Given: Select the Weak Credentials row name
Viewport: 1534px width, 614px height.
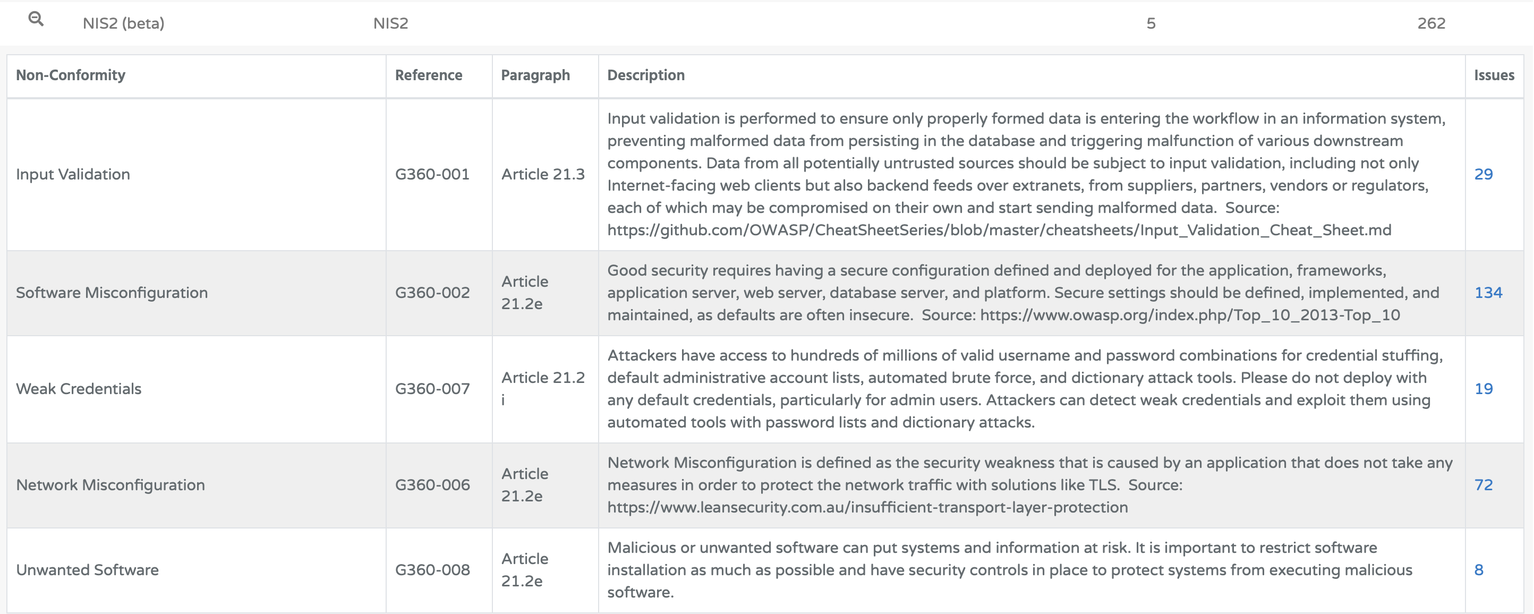Looking at the screenshot, I should (78, 389).
